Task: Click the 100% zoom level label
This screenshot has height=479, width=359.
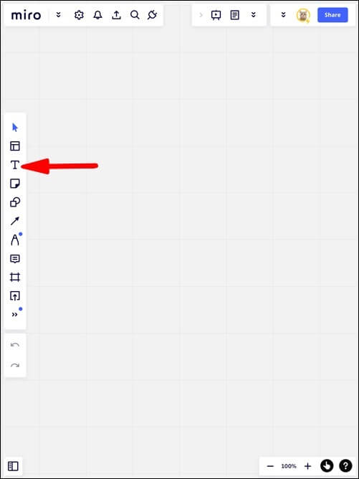Action: tap(289, 466)
